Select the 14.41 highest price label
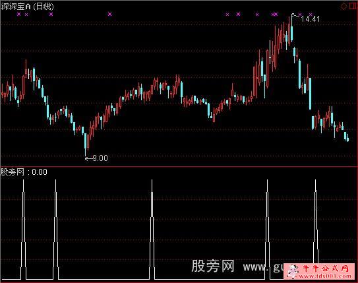358x283 pixels. (x=311, y=19)
